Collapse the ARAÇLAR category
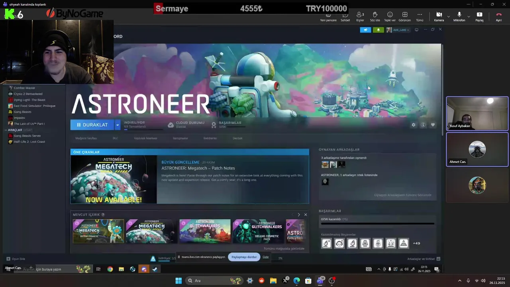This screenshot has height=287, width=510. point(6,130)
